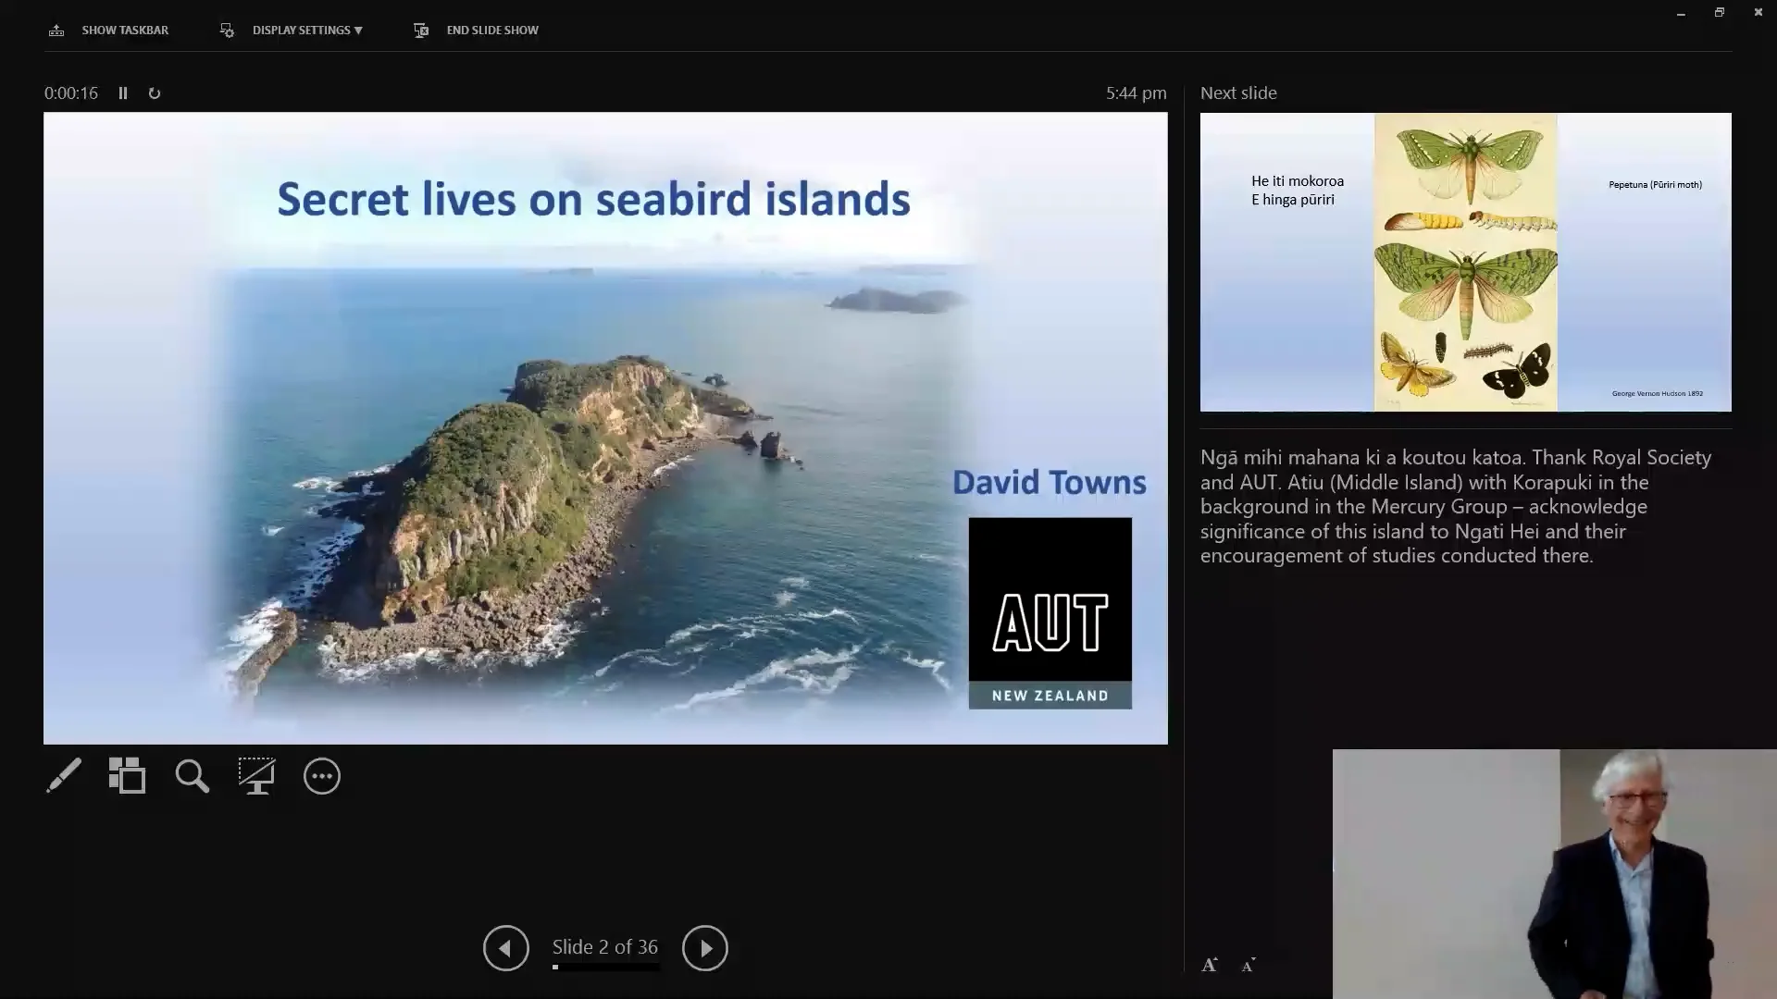Increase the speaker notes text size
This screenshot has height=999, width=1777.
tap(1210, 964)
